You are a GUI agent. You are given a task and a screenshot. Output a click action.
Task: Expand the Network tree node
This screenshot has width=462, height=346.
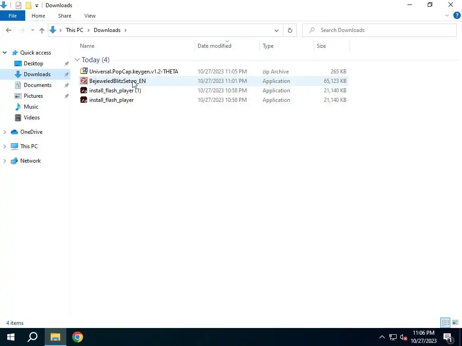click(5, 161)
